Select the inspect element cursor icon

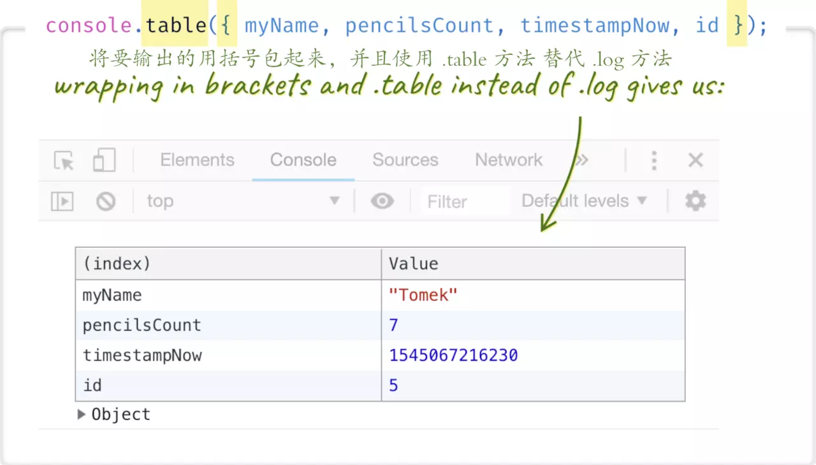click(x=64, y=160)
